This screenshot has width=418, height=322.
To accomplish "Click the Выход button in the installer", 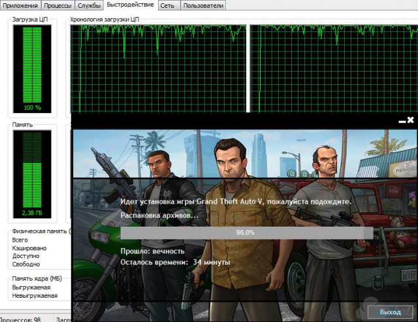I will (391, 312).
